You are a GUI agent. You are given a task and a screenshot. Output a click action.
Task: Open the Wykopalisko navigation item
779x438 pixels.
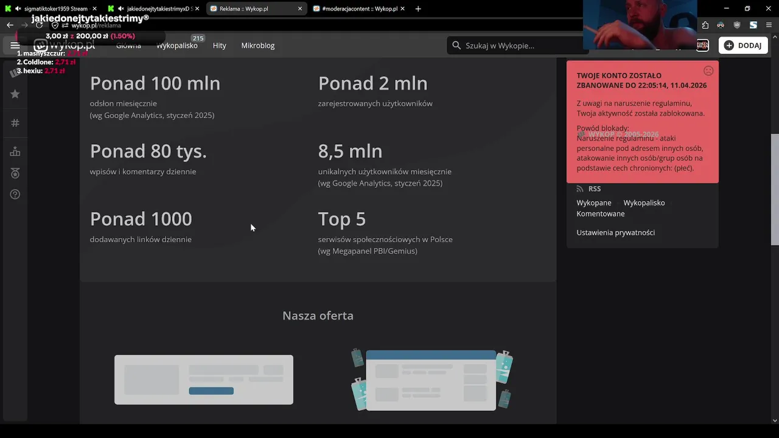[x=177, y=46]
